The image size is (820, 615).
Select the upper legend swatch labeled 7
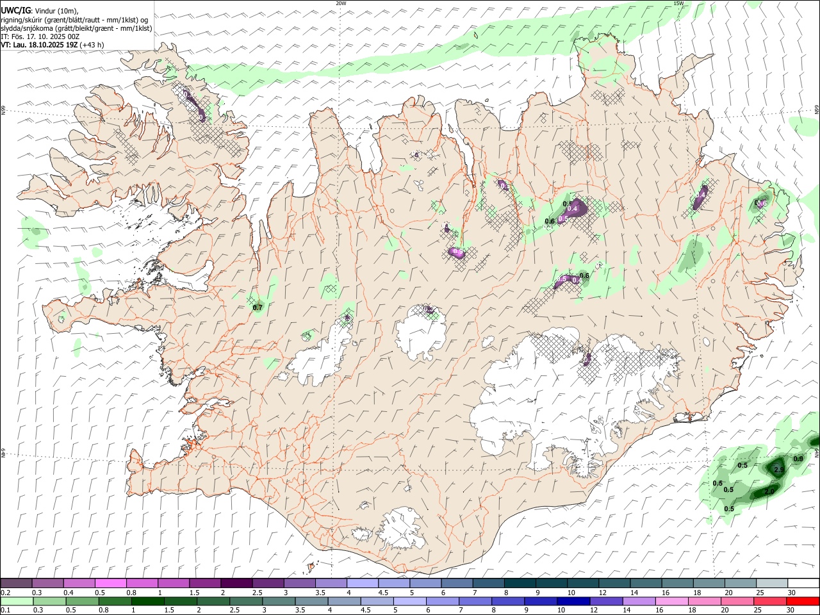click(488, 584)
